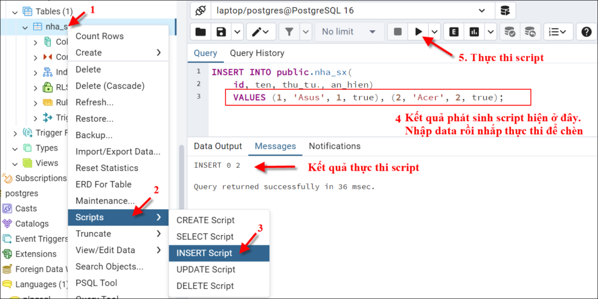Open Explain Analyze chart icon
Image resolution: width=598 pixels, height=299 pixels.
click(x=474, y=32)
